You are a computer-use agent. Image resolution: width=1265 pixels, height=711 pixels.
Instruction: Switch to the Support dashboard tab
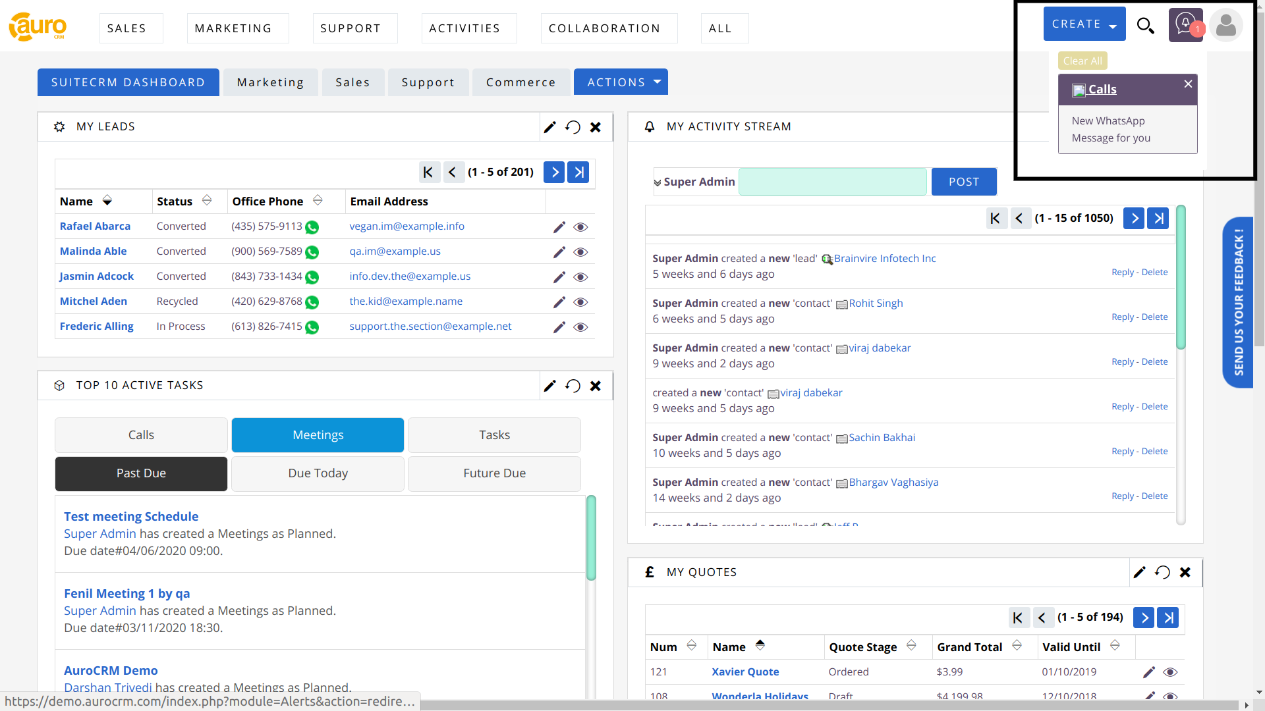pos(428,82)
